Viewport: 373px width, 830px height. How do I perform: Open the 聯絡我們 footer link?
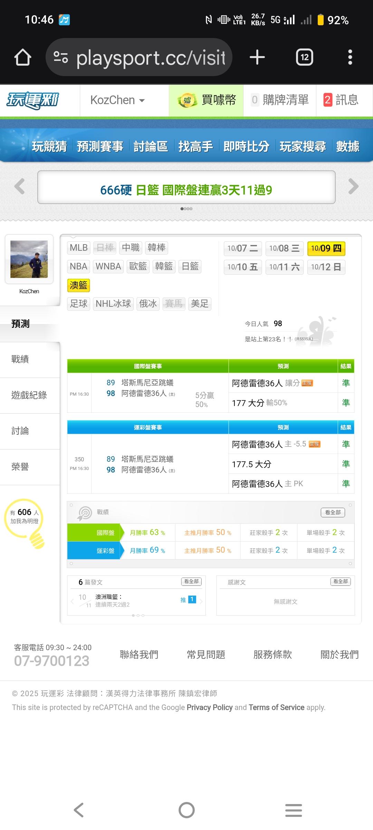coord(139,655)
